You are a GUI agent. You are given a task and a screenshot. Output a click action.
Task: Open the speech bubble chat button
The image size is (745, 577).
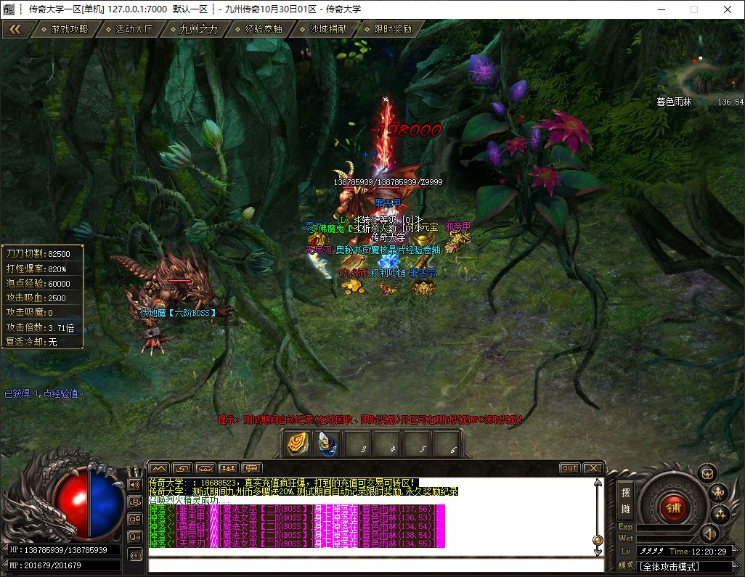252,469
